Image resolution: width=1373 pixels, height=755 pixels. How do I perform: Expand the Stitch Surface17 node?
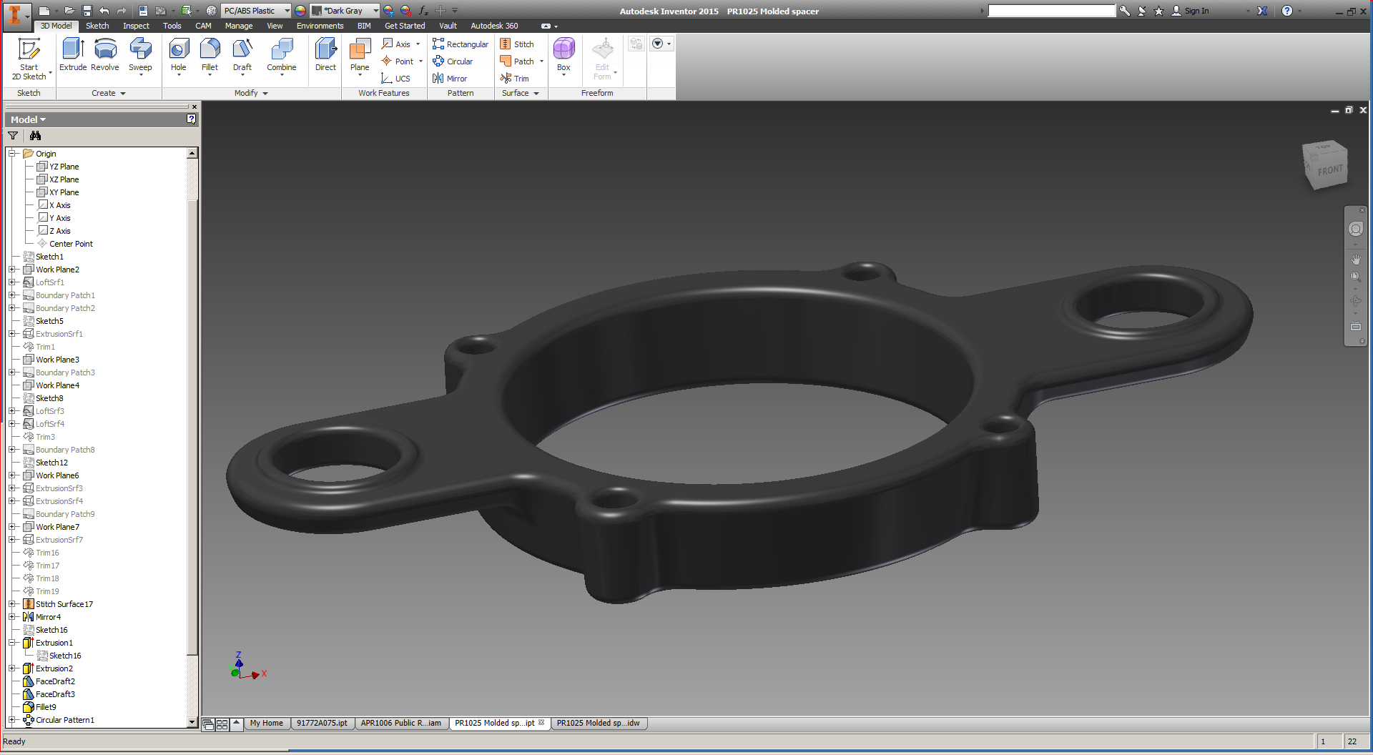12,604
